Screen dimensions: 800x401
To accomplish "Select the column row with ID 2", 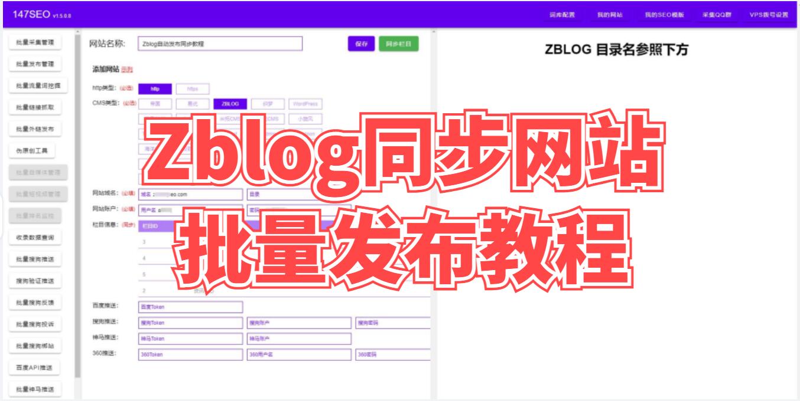I will coord(284,291).
